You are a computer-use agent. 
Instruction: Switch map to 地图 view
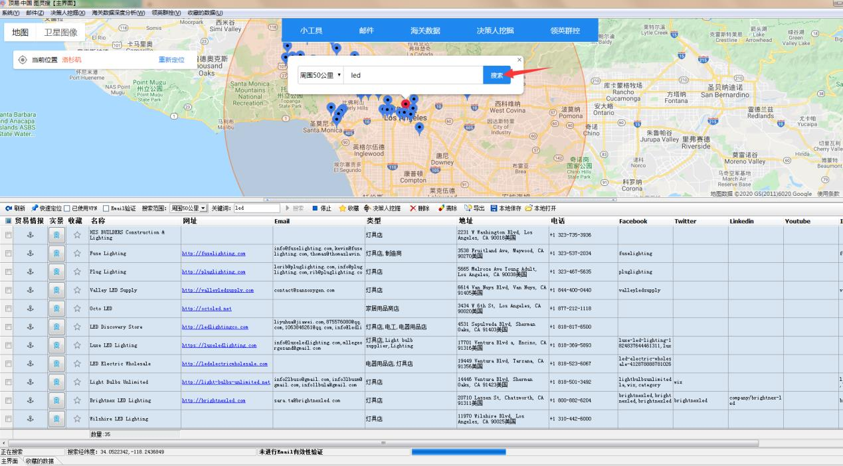point(21,32)
